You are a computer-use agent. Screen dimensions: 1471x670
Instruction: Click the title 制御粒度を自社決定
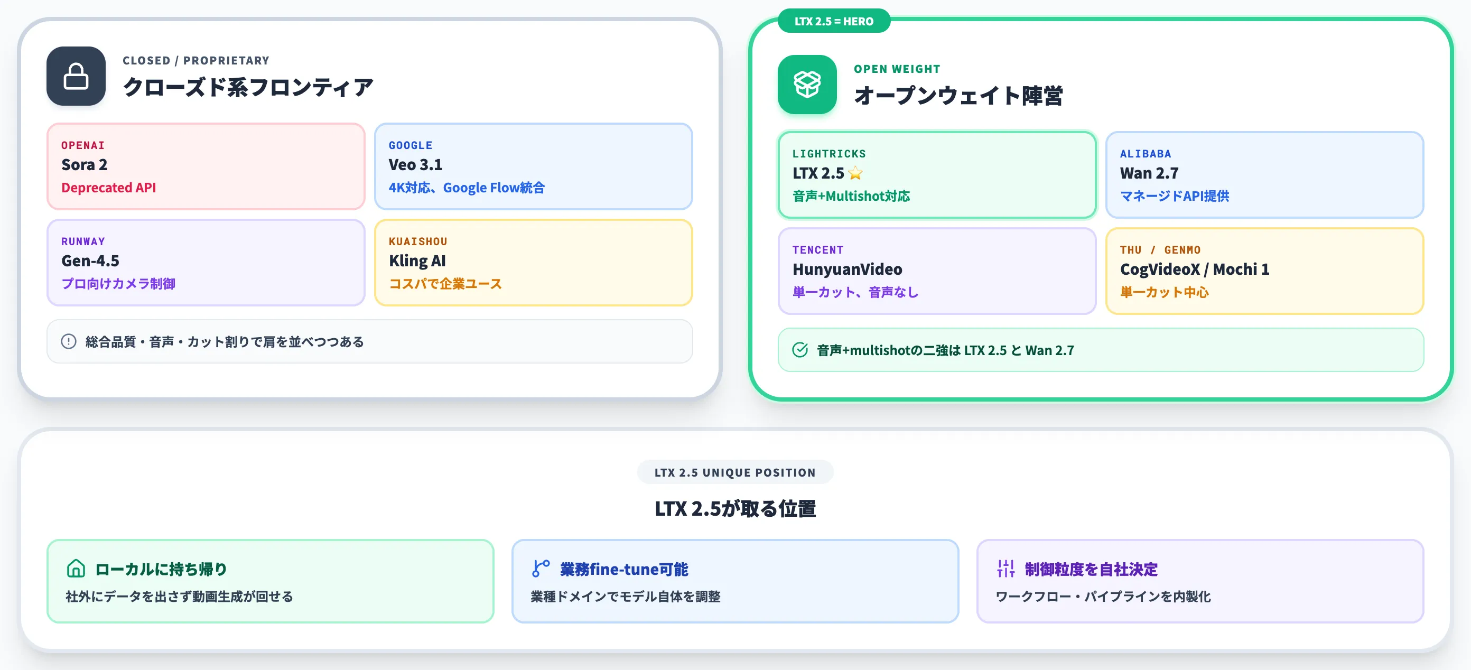tap(1091, 569)
